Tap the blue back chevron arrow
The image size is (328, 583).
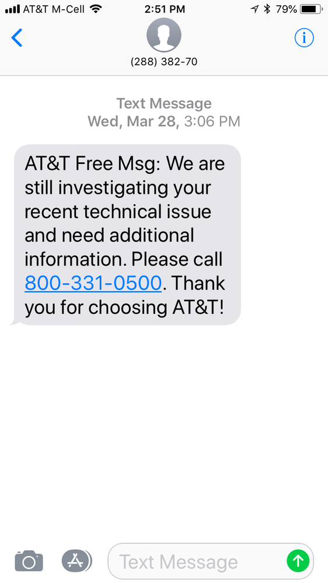(17, 37)
